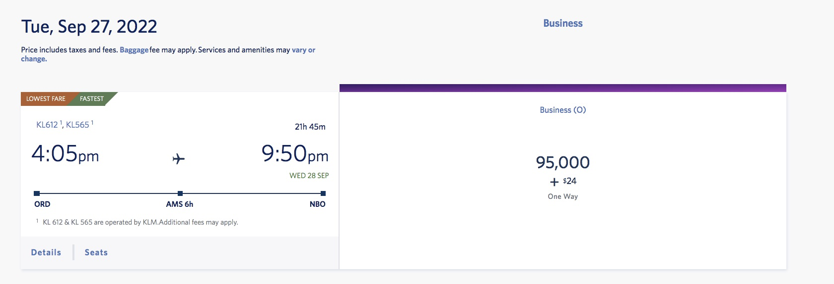
Task: Click the KL565 flight number link
Action: pos(77,125)
